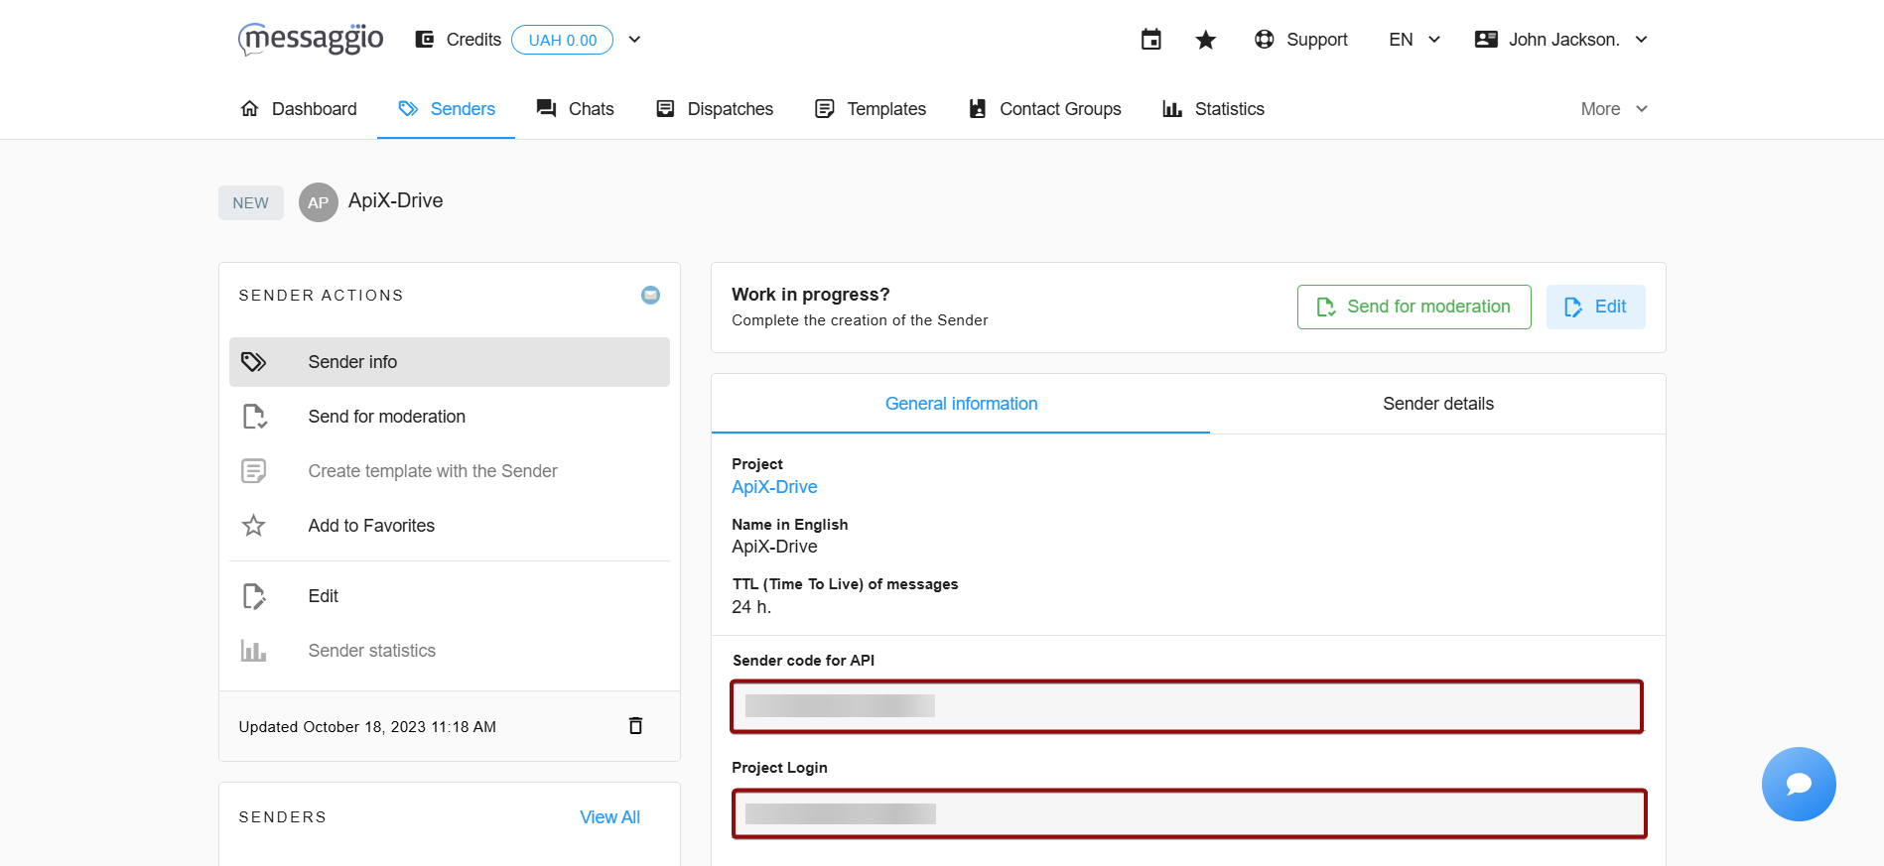Click the Dispatches icon

666,108
